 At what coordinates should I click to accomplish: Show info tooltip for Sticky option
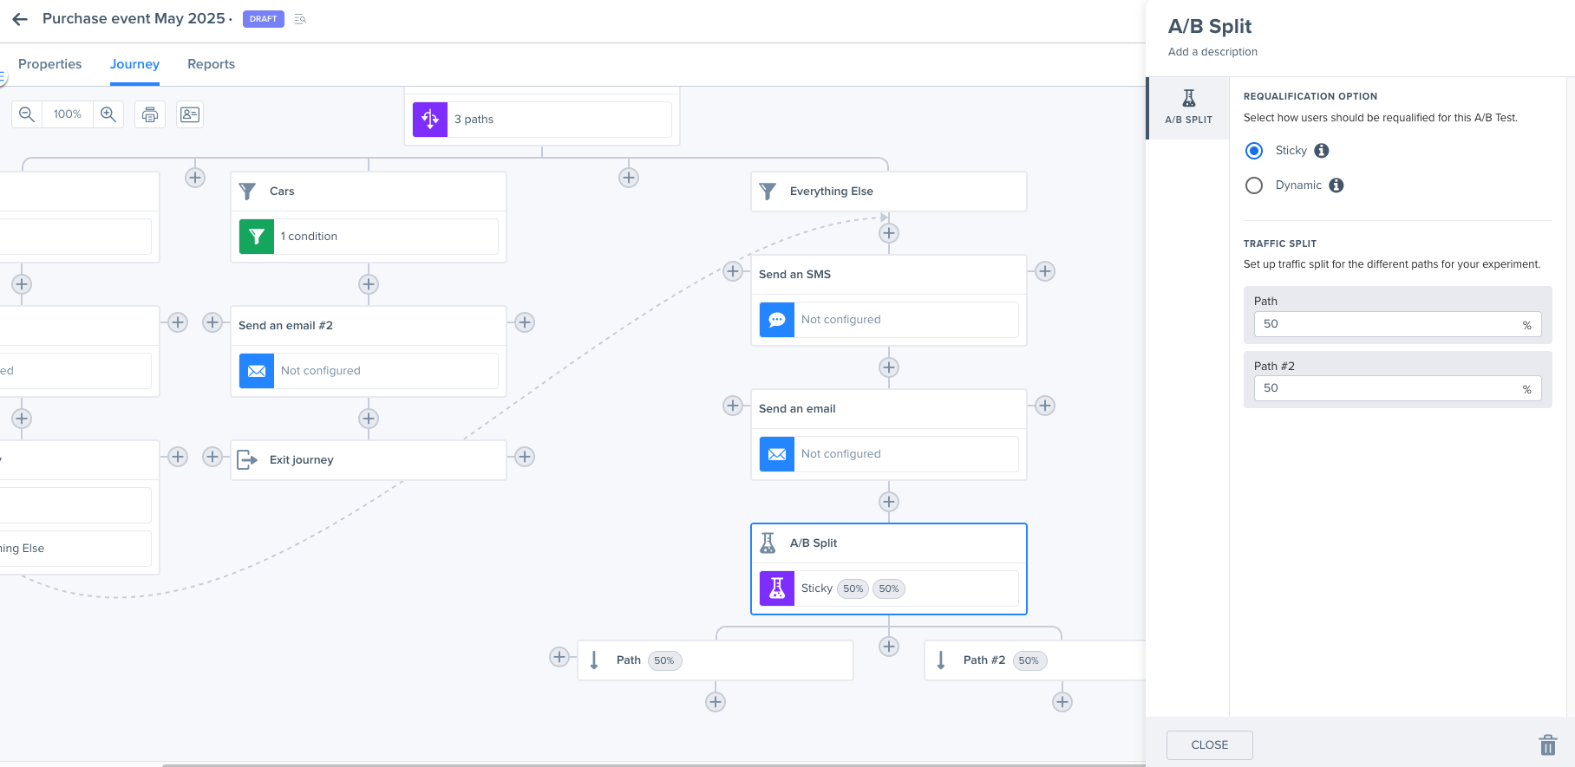tap(1322, 151)
